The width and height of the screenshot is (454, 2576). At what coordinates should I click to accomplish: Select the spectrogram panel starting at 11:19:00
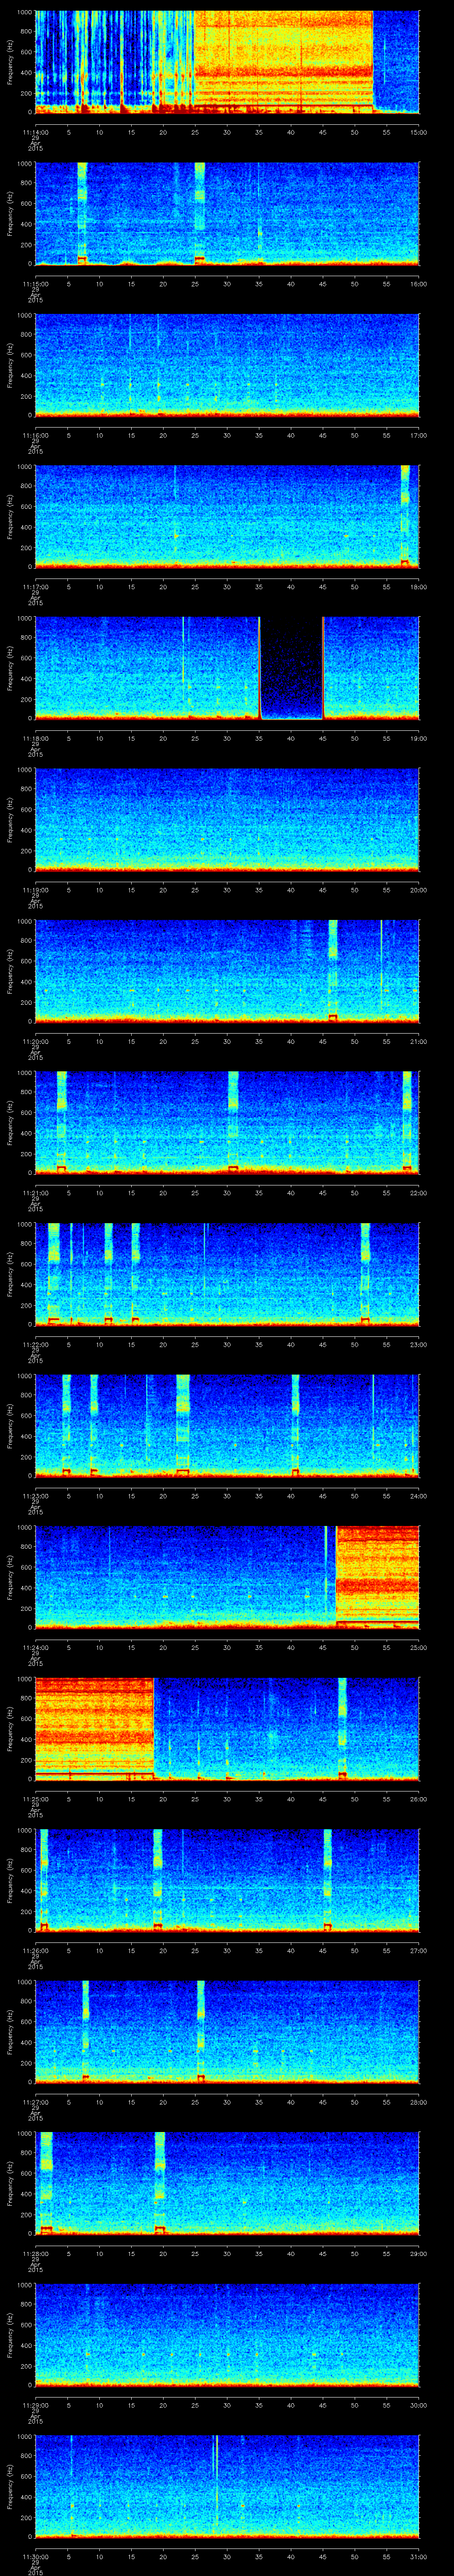(227, 820)
